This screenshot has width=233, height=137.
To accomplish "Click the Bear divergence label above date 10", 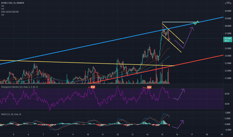I will pyautogui.click(x=93, y=87).
